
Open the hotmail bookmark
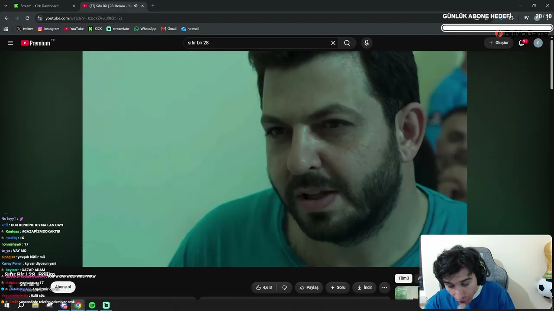click(190, 29)
